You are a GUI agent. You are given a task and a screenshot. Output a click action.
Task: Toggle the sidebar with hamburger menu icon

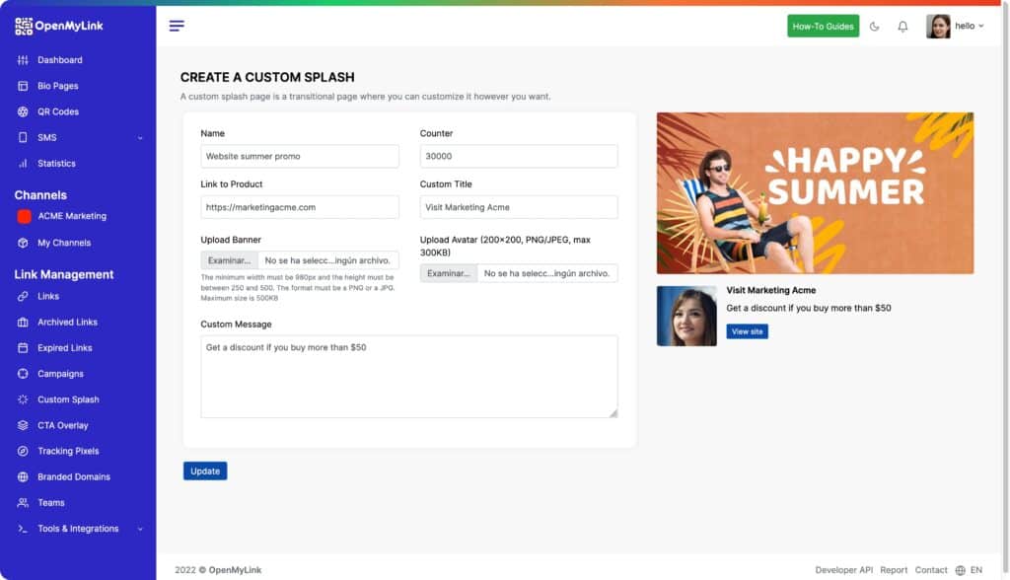coord(177,26)
